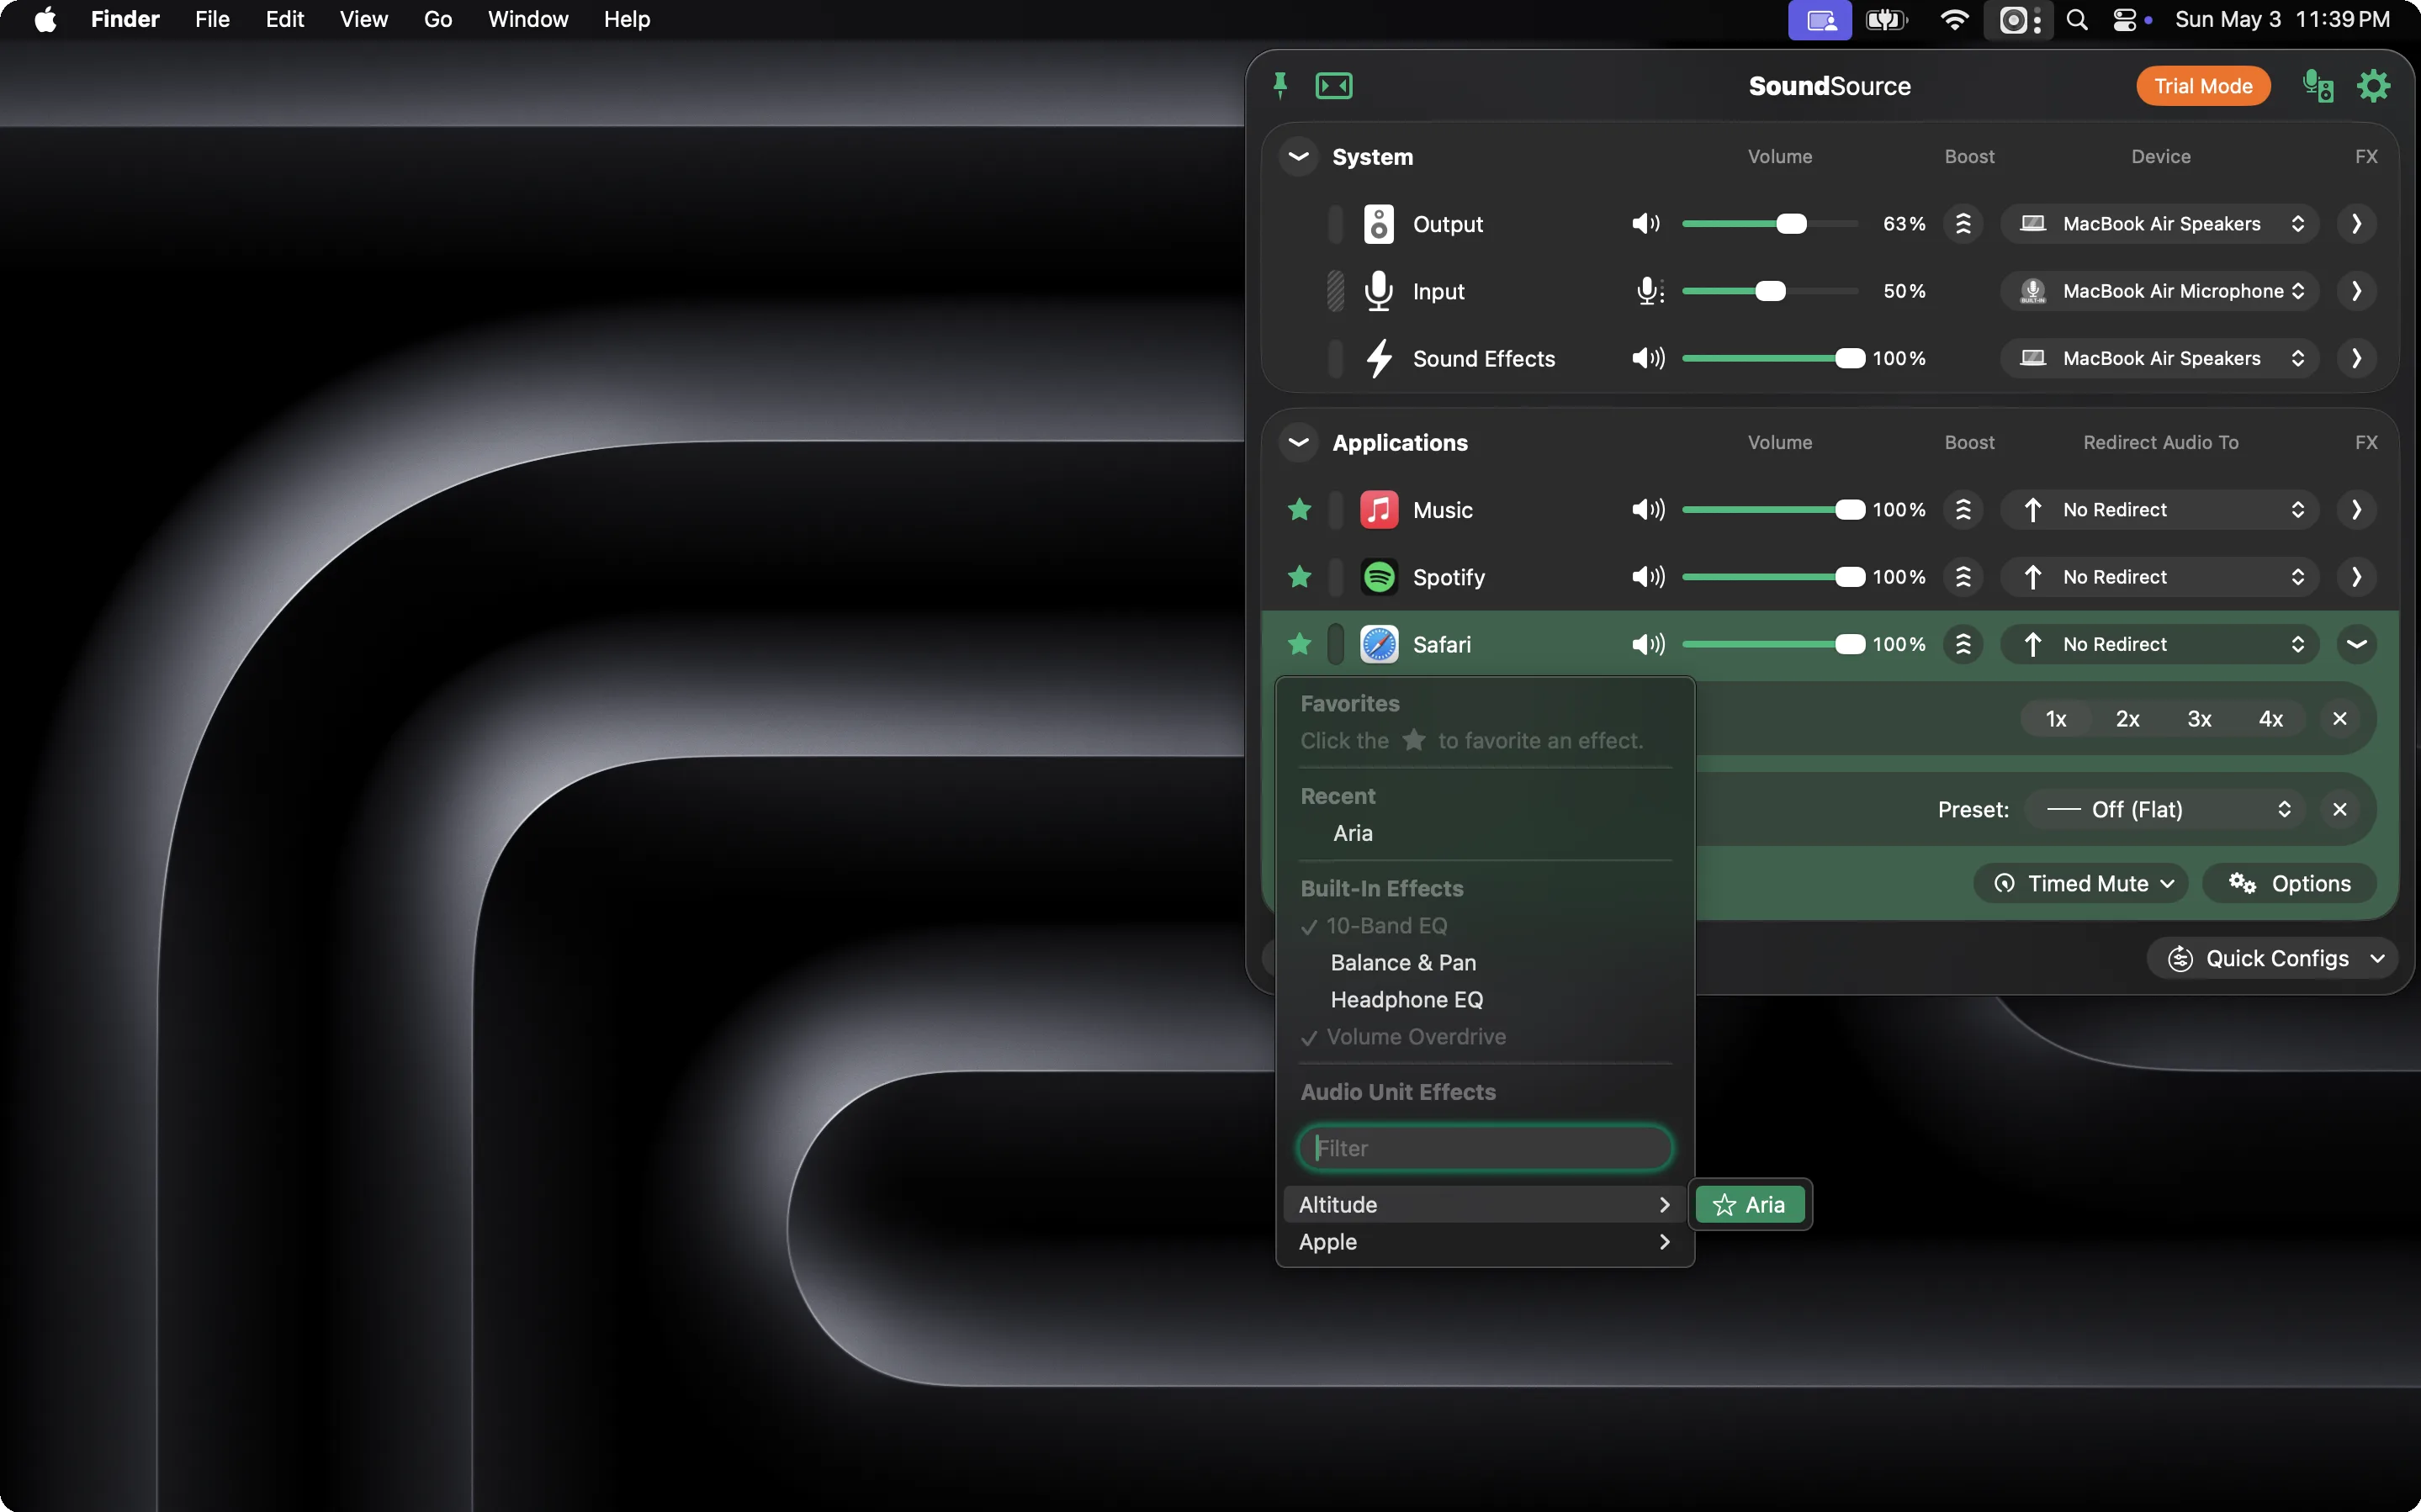Select Aria under Recent effects
The width and height of the screenshot is (2421, 1512).
[1485, 833]
